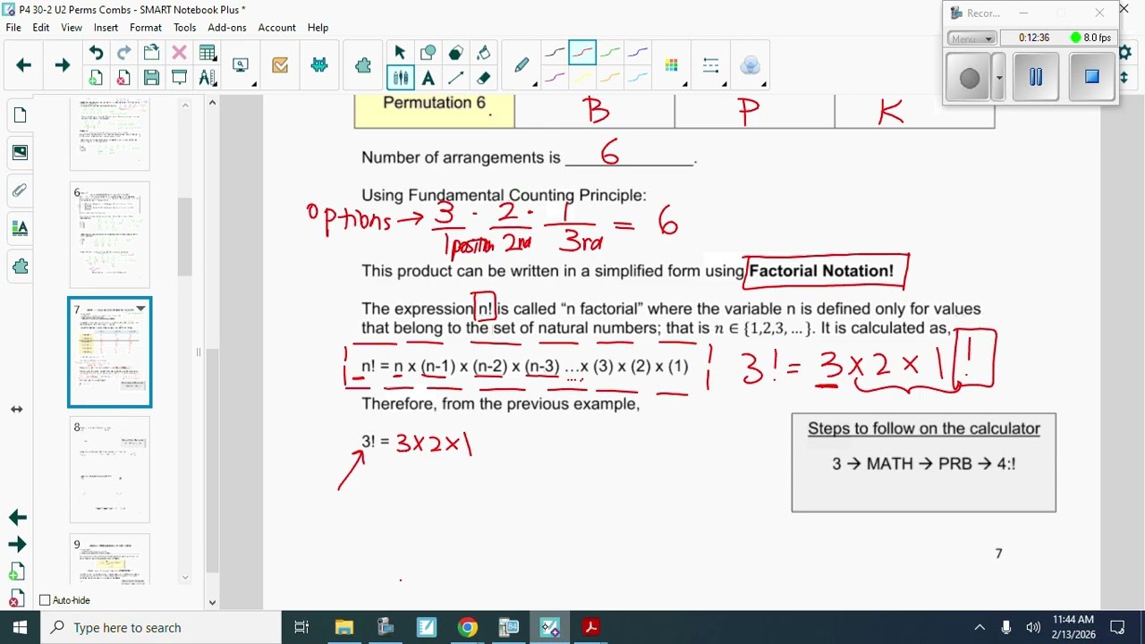Open the Pen type selector
Viewport: 1145px width, 644px height.
coord(522,65)
